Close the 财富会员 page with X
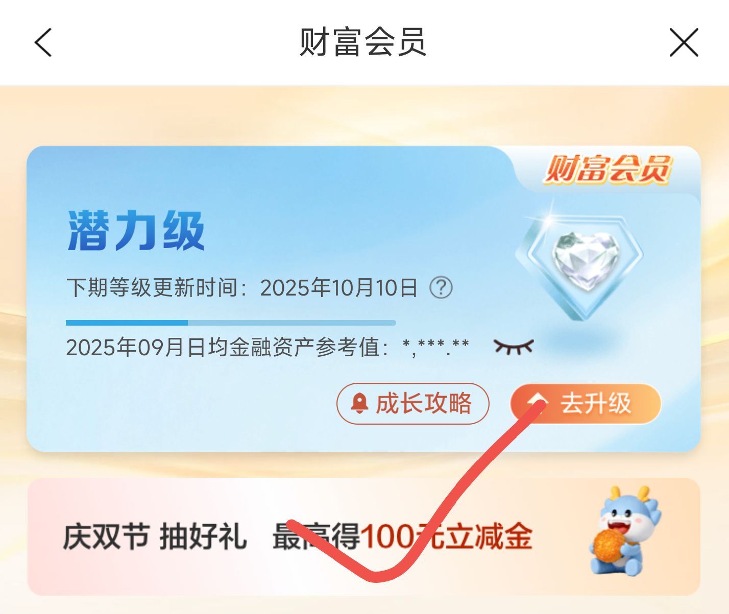 [x=684, y=42]
